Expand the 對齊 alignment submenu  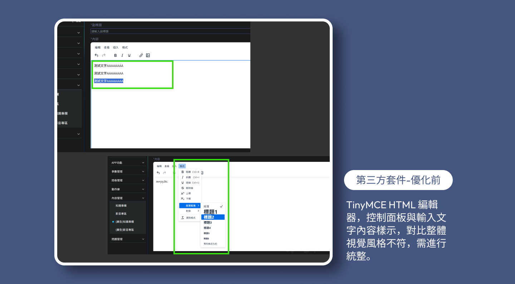[x=190, y=211]
